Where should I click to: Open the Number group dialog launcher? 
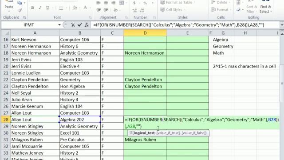[154, 17]
